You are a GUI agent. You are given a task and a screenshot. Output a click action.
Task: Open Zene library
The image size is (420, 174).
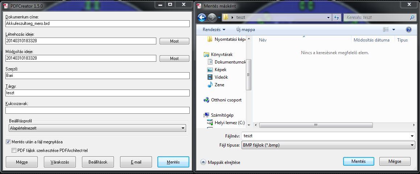pos(216,85)
